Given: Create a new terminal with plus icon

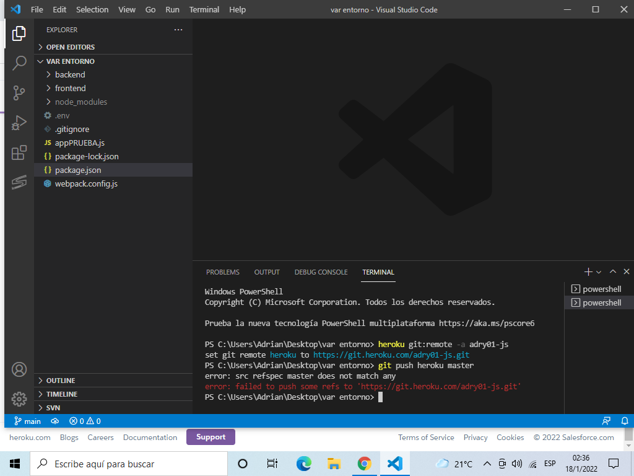Looking at the screenshot, I should [x=588, y=272].
